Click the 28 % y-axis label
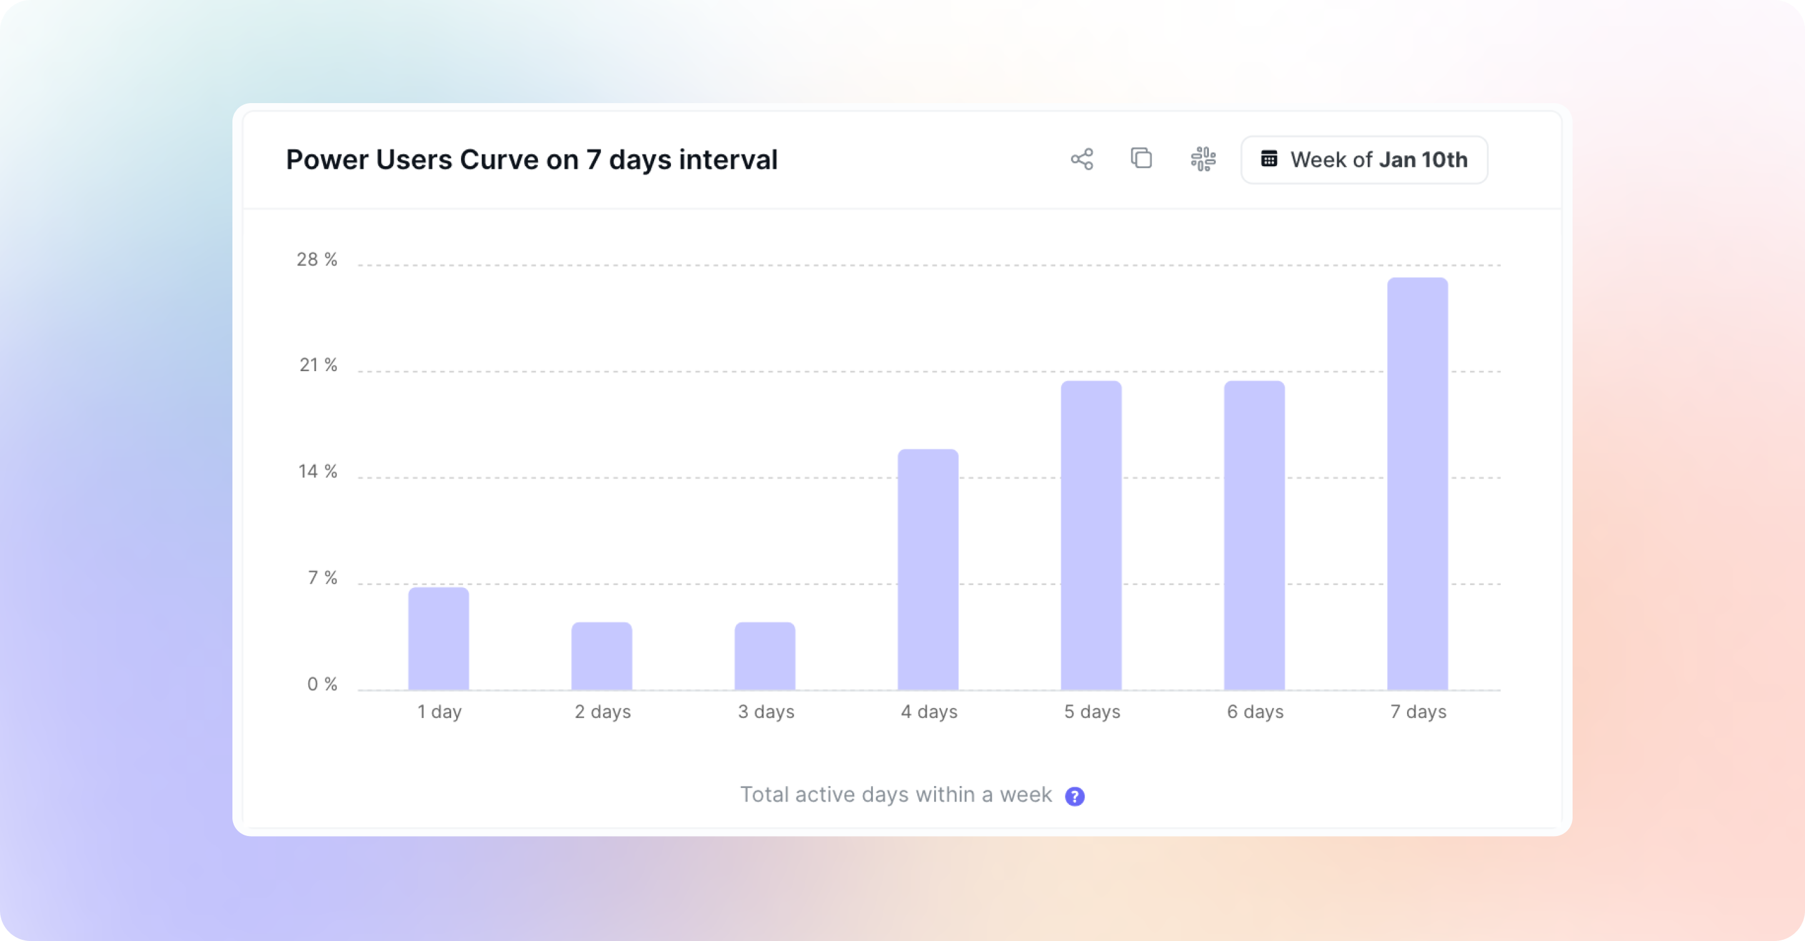Screen dimensions: 1805x941 tap(317, 260)
